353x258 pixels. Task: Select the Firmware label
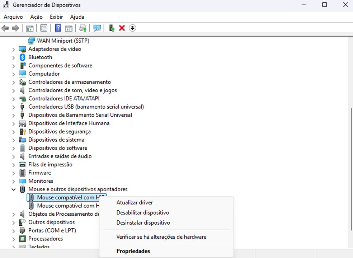(39, 173)
